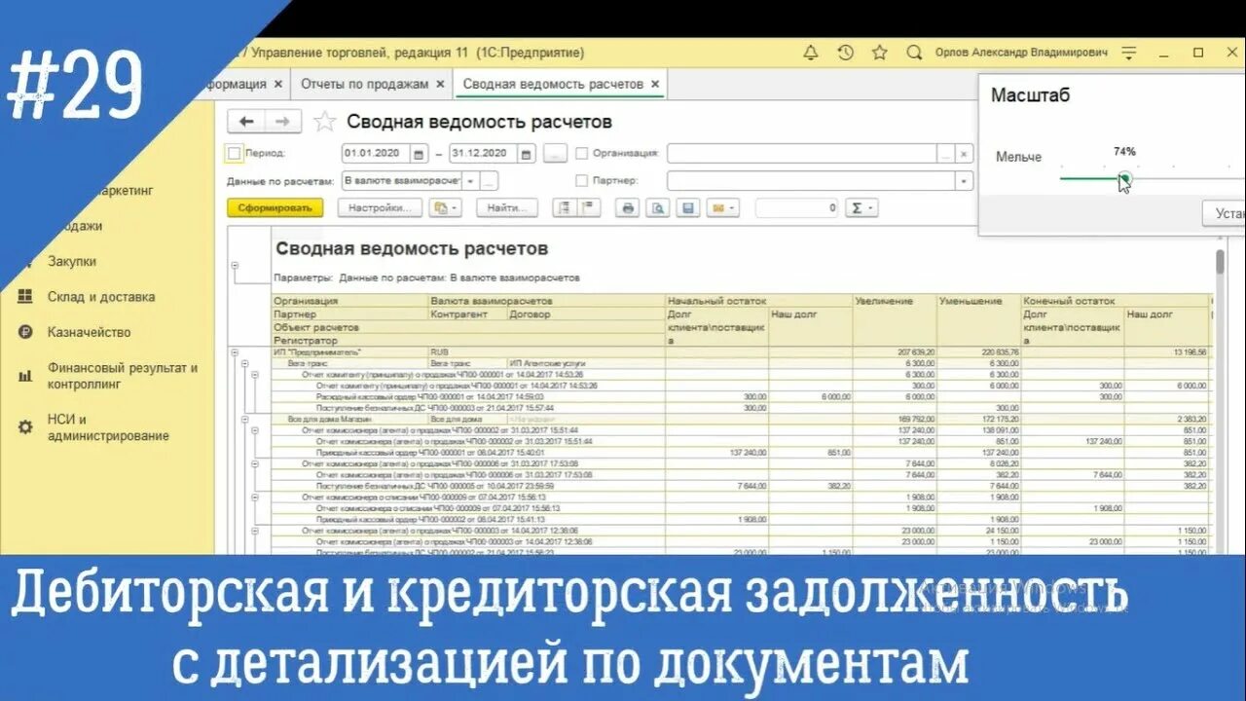Open Финансовый результат и контроллинг section
The image size is (1246, 701).
(x=122, y=376)
